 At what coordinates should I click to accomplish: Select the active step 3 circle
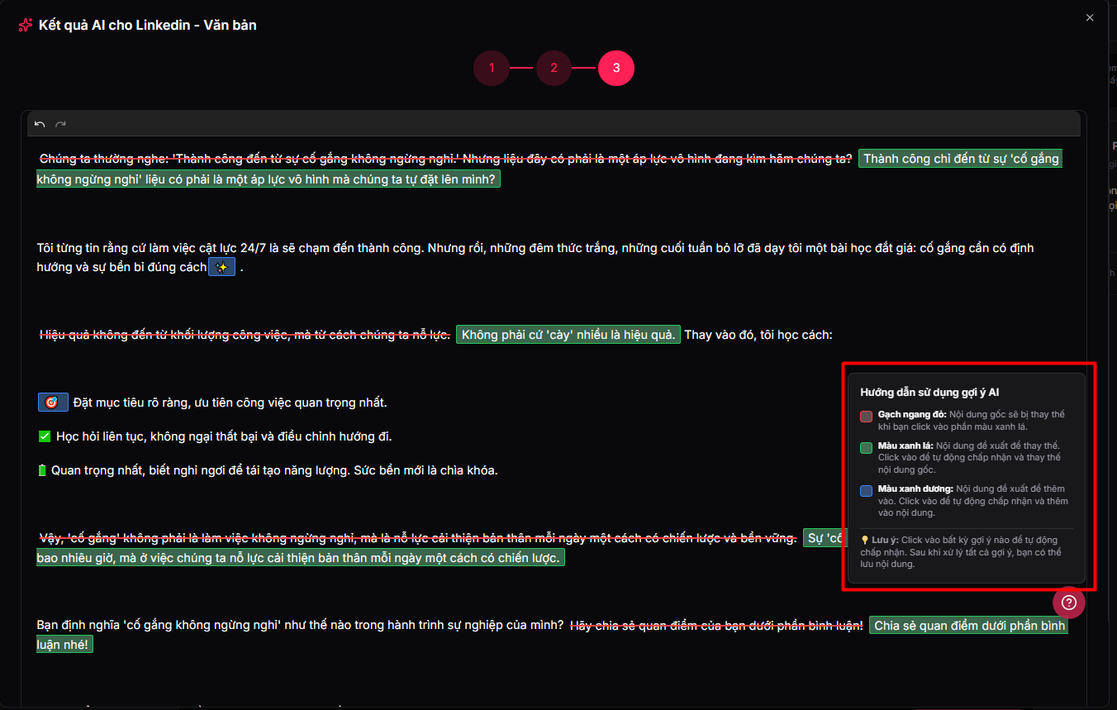pyautogui.click(x=616, y=68)
